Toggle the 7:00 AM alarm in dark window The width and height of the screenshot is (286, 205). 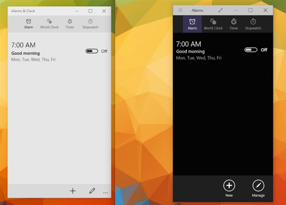(x=251, y=50)
